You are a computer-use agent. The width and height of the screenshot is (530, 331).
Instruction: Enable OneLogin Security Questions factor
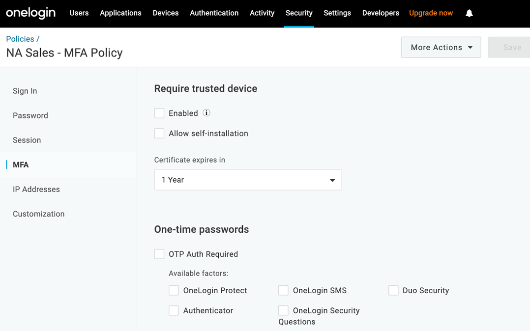pyautogui.click(x=283, y=310)
